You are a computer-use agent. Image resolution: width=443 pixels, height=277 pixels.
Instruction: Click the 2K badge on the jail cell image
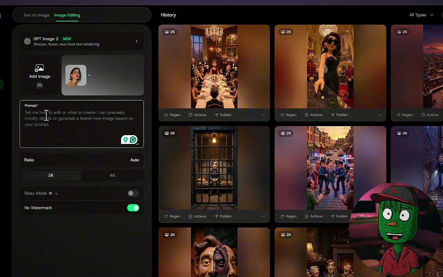(x=170, y=133)
